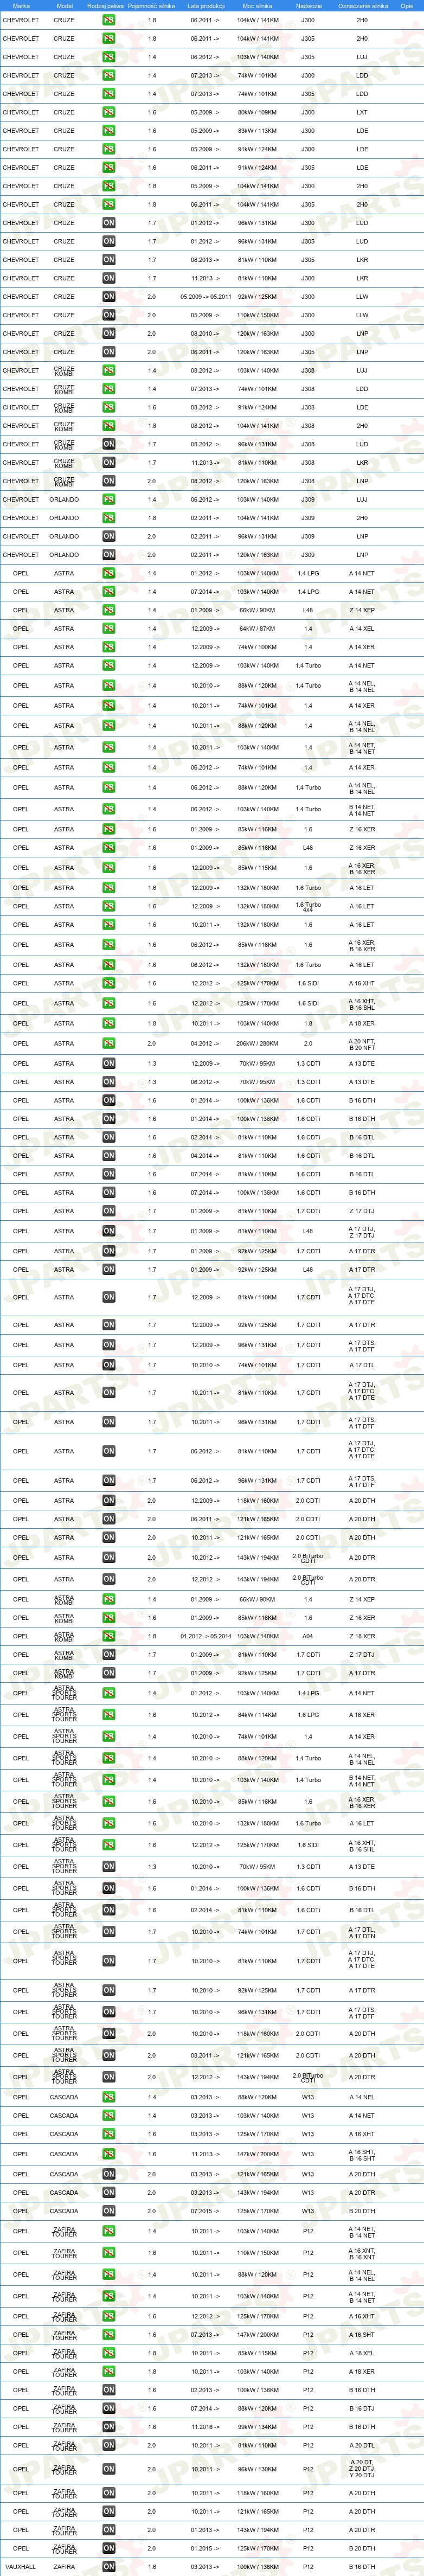Click PB fuel icon in Cruze Kombi LDE row

[108, 408]
